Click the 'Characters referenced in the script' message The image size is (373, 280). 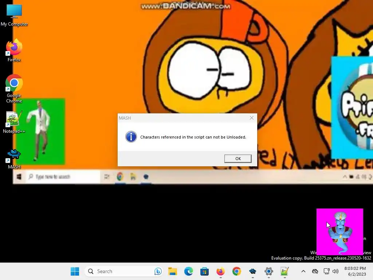(x=193, y=137)
